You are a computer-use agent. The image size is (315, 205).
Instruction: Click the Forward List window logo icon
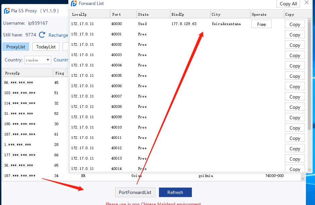(73, 3)
